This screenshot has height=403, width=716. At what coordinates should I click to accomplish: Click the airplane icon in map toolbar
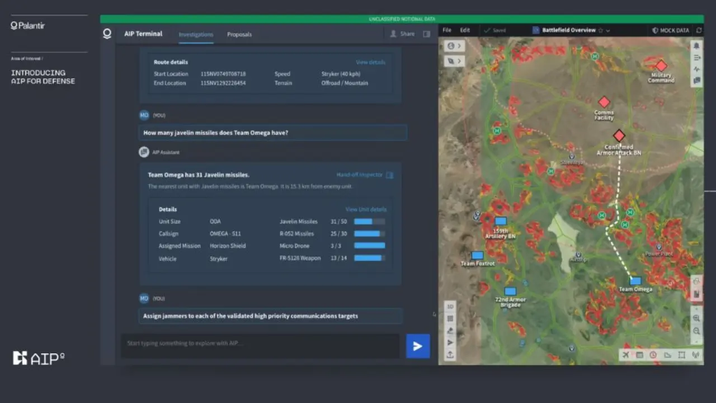pos(626,355)
